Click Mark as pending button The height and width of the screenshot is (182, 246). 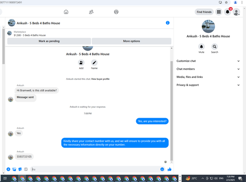(x=49, y=41)
